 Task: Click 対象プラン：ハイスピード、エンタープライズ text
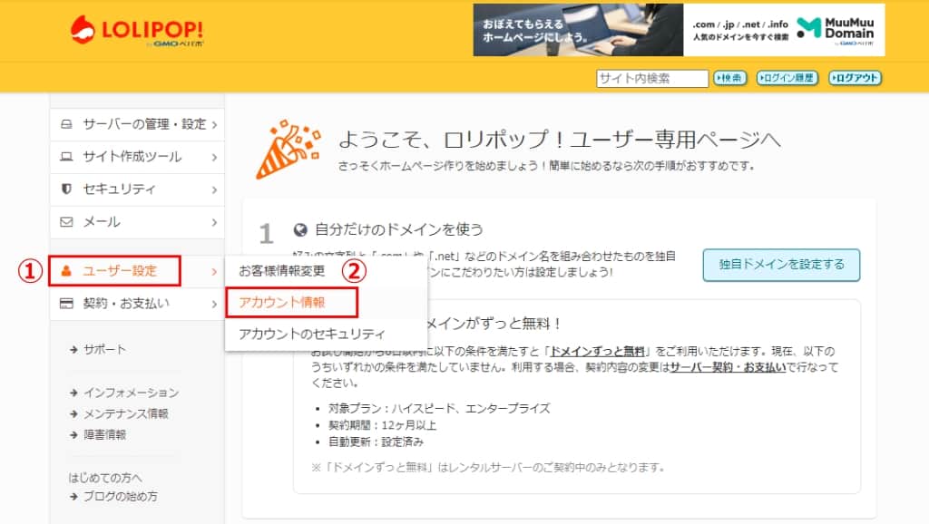[x=440, y=409]
